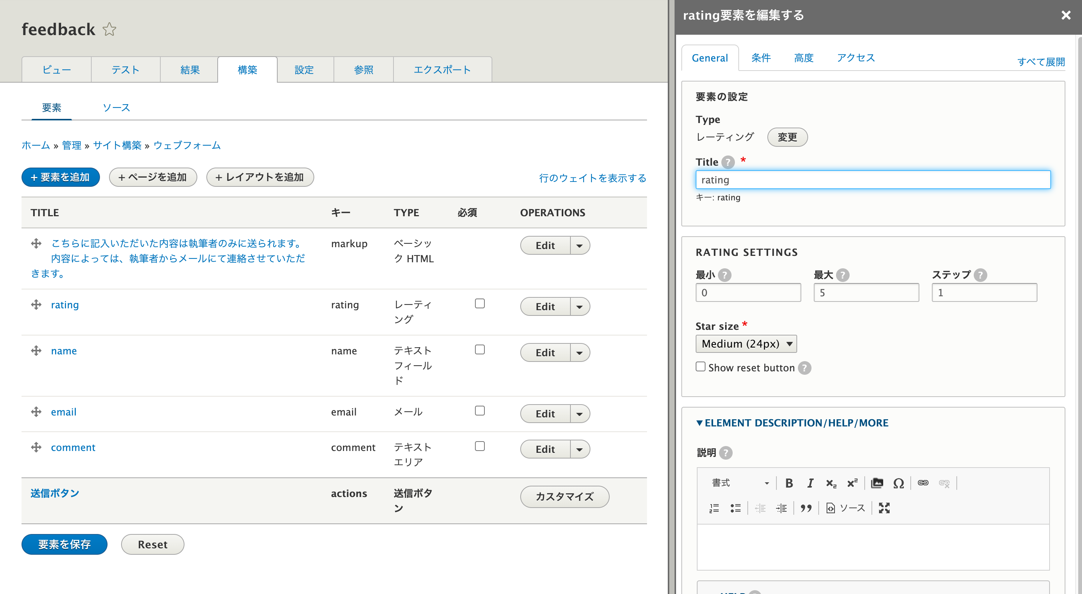
Task: Switch editor to ソース source view
Action: click(x=845, y=508)
